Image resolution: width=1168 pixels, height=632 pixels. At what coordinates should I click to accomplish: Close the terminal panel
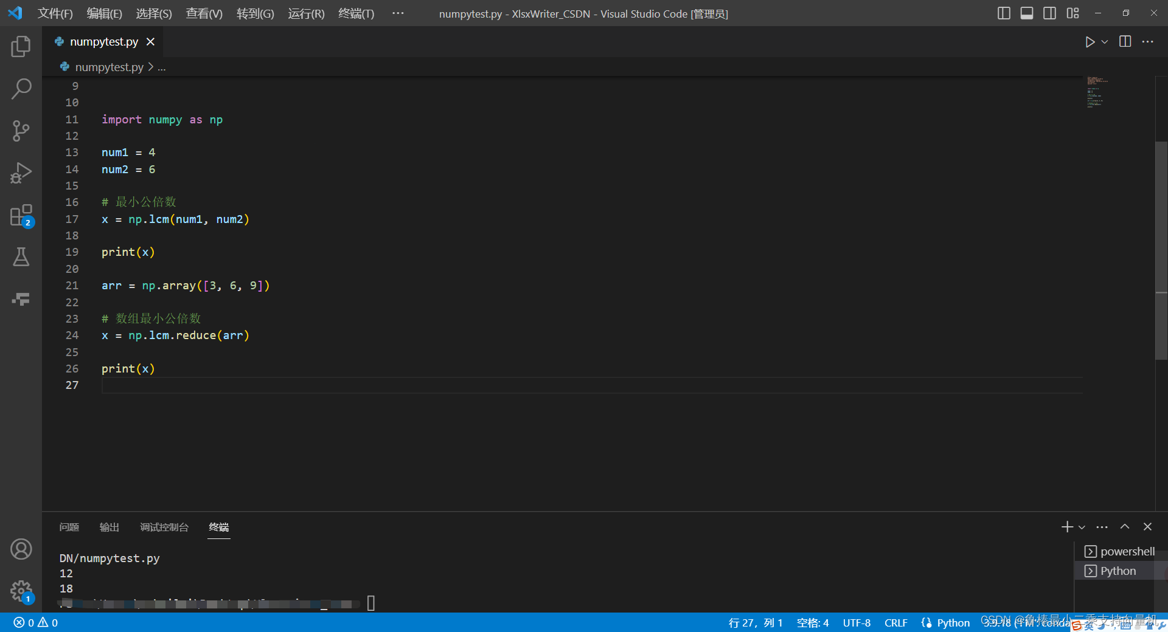[1147, 527]
